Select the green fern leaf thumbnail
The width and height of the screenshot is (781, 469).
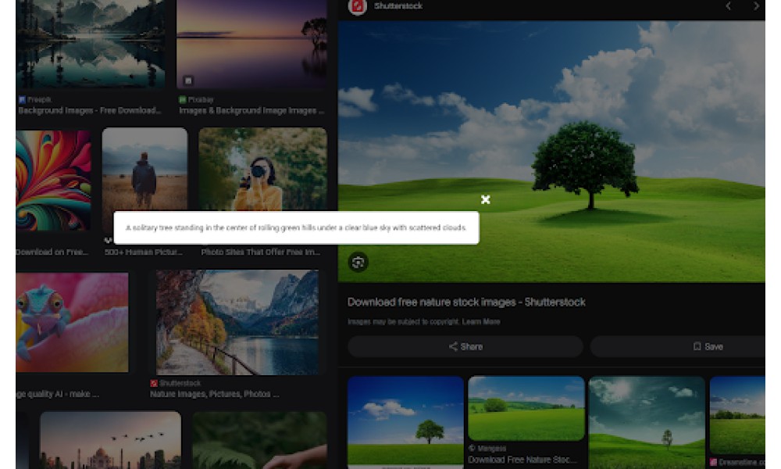pyautogui.click(x=259, y=440)
